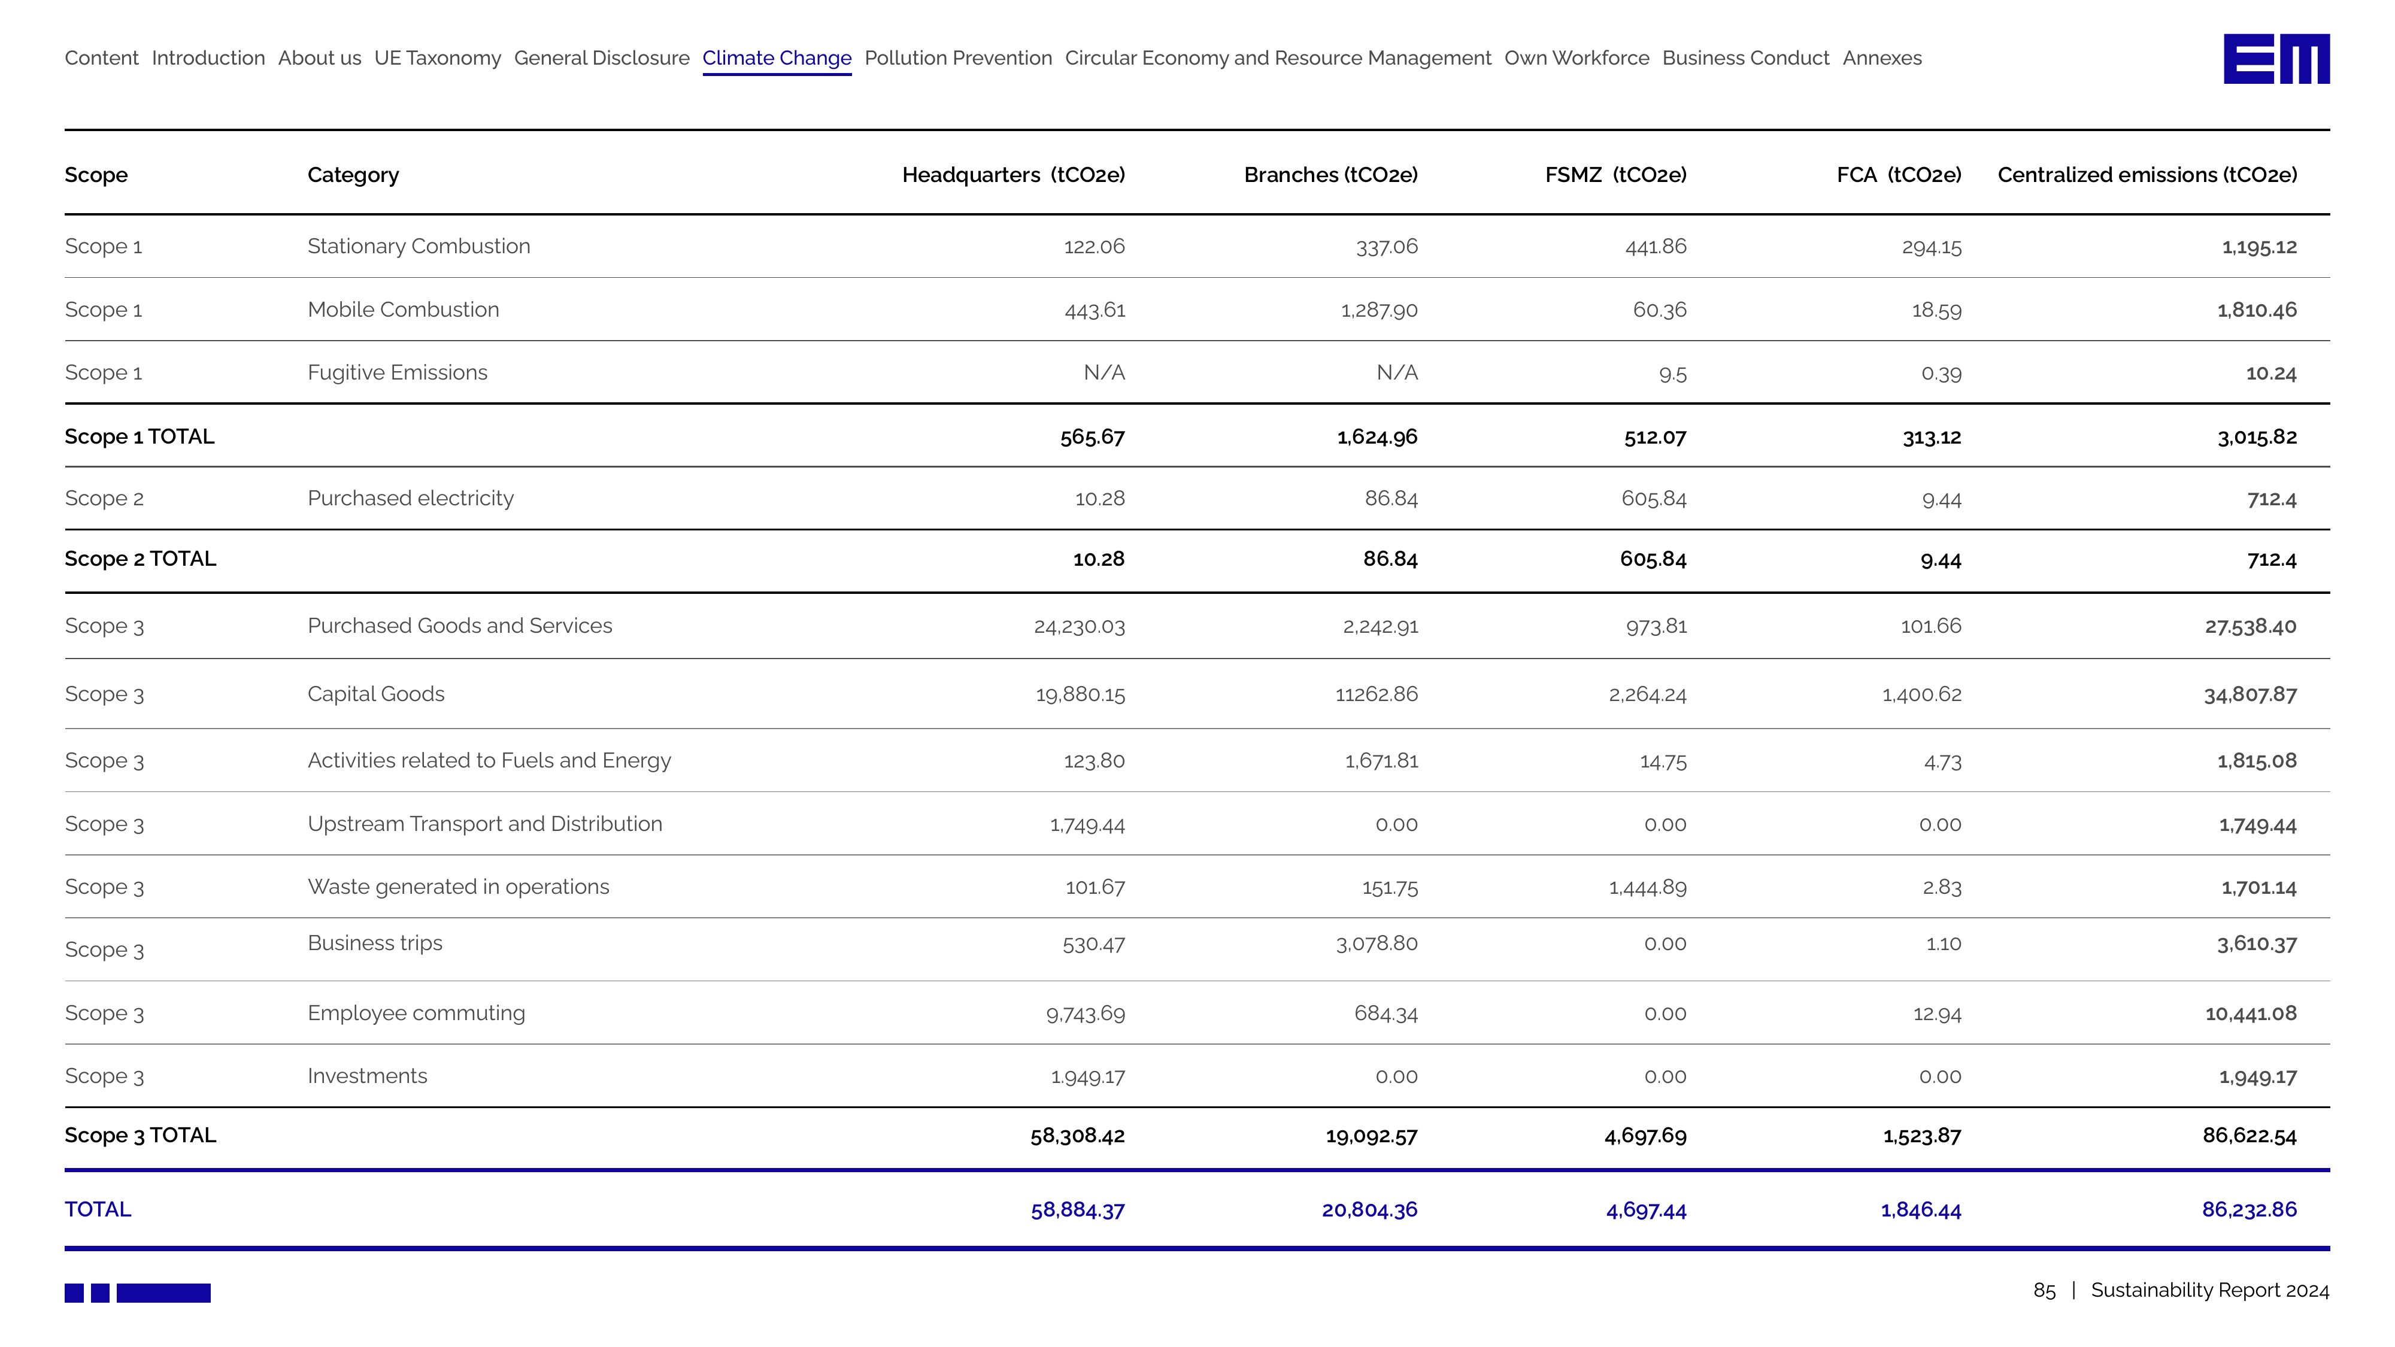The height and width of the screenshot is (1347, 2395).
Task: Go to the Introduction section
Action: tap(208, 57)
